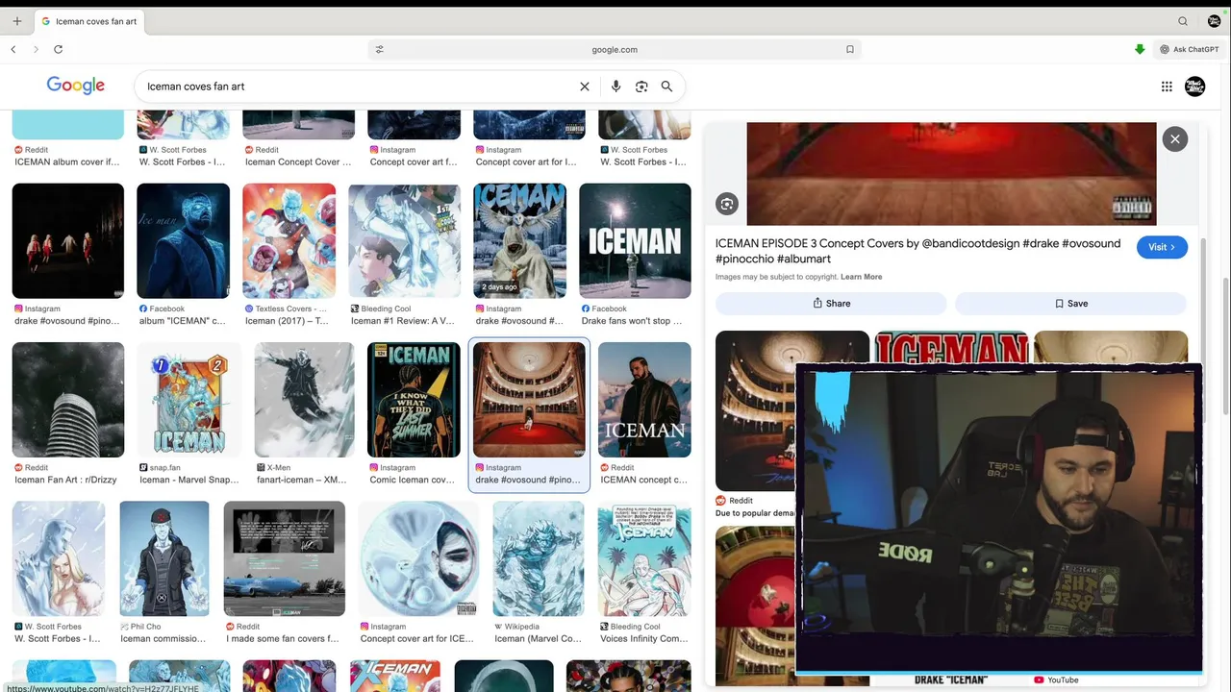
Task: Click the green download arrow icon
Action: (1140, 49)
